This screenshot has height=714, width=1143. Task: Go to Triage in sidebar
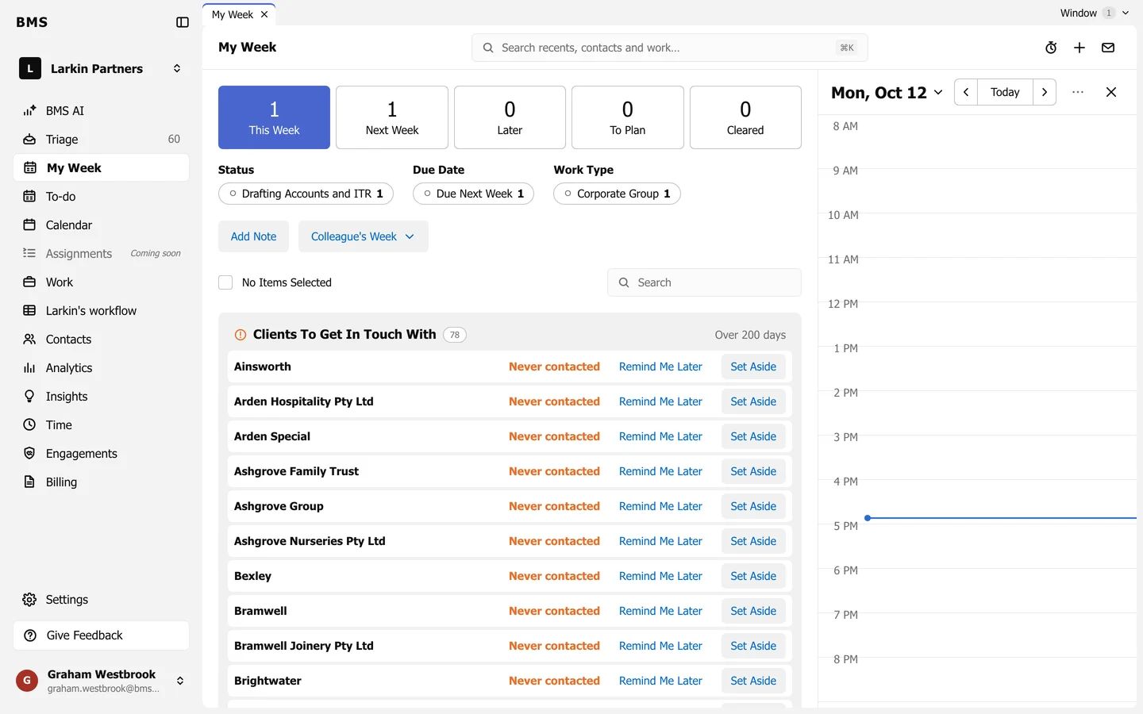(101, 140)
